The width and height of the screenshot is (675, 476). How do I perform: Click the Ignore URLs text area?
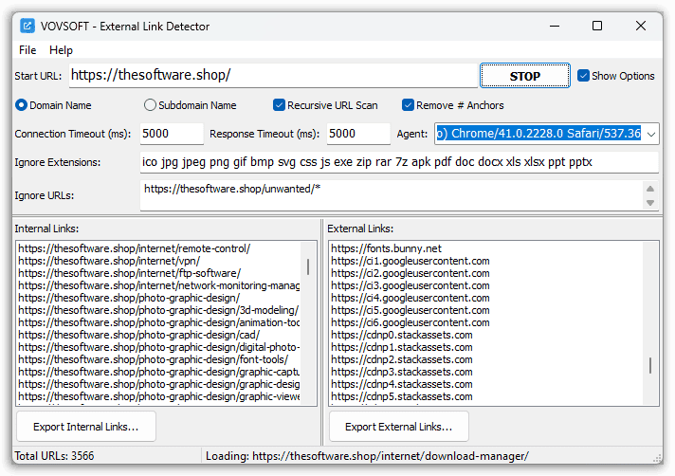tap(391, 195)
